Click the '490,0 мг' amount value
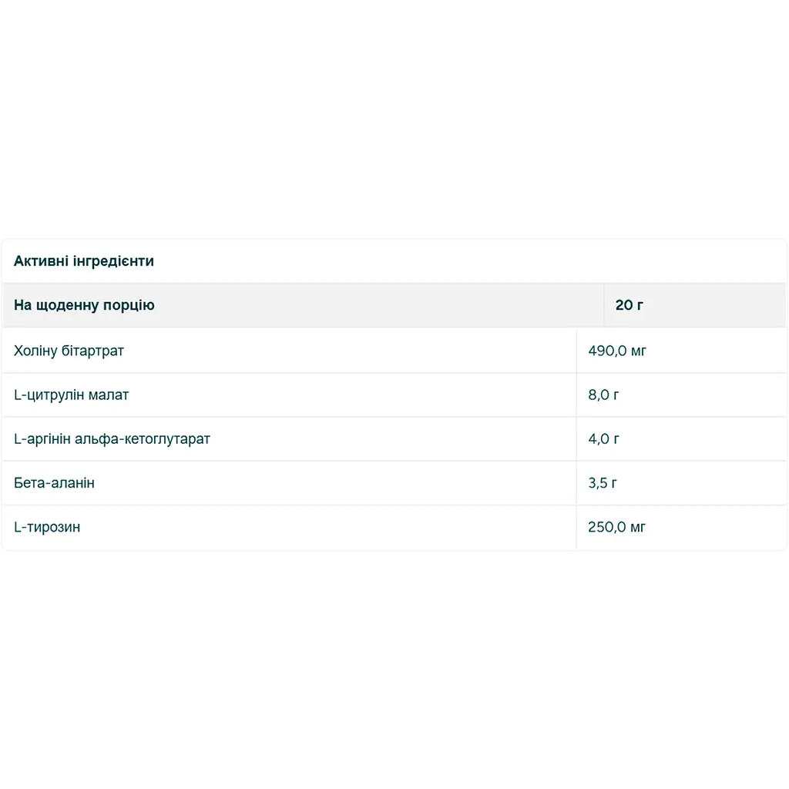Viewport: 789px width, 789px height. tap(617, 351)
